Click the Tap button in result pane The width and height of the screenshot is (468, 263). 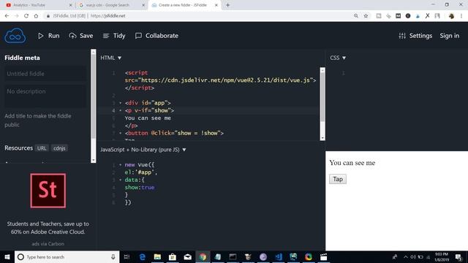[338, 179]
